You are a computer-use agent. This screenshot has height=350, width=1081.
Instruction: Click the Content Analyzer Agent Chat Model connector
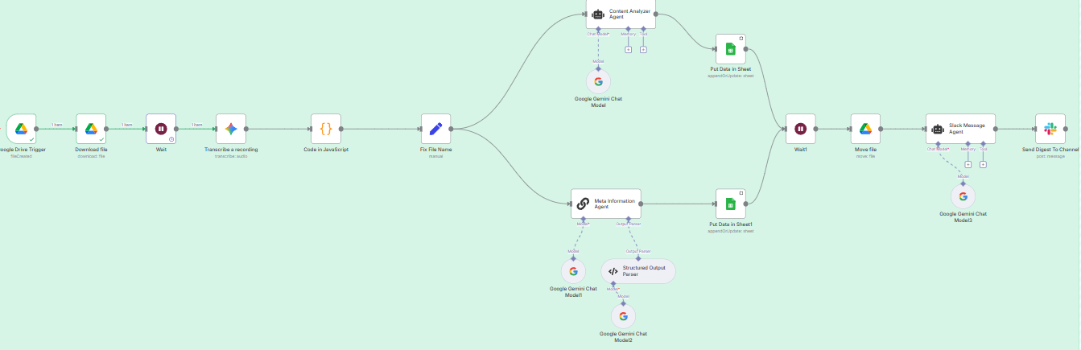(598, 28)
